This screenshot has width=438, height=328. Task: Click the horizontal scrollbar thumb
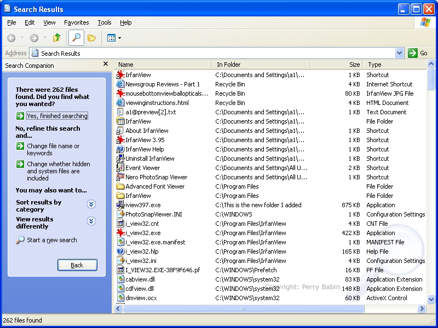244,308
